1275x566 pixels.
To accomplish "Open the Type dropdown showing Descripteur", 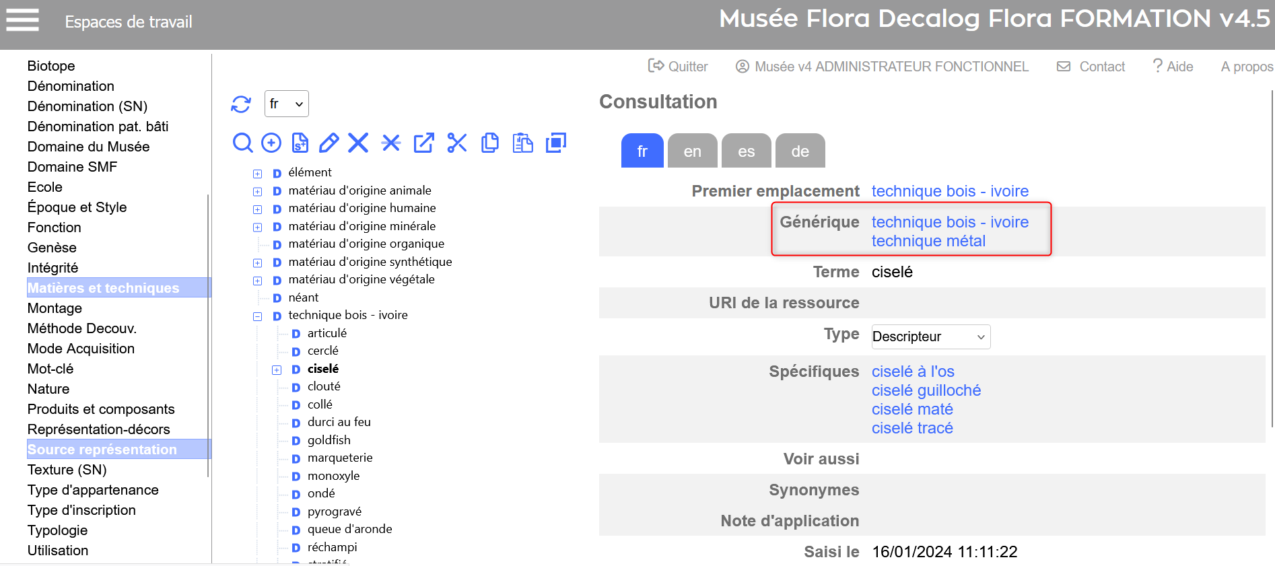I will pyautogui.click(x=930, y=337).
